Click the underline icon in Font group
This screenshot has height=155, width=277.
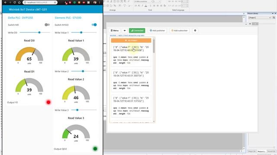pos(150,6)
